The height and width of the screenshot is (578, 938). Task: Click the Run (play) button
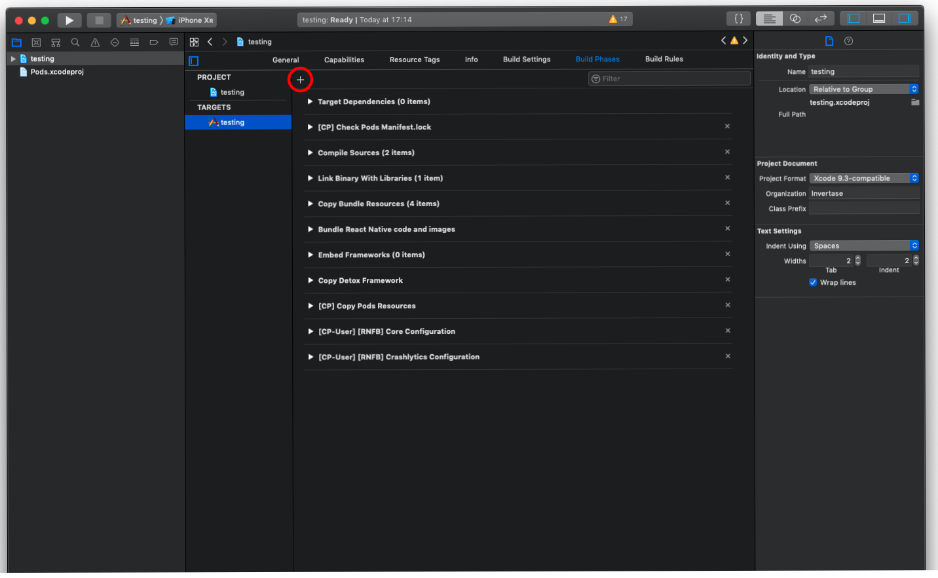click(69, 20)
